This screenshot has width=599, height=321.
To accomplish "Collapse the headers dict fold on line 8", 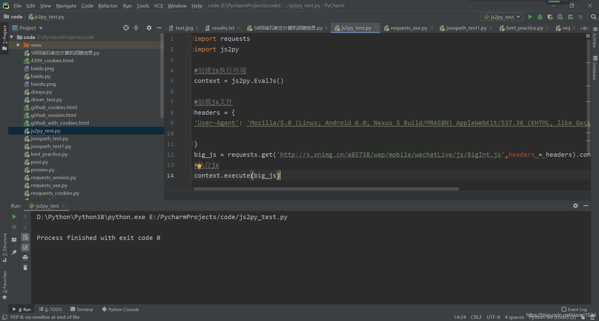I will pos(191,112).
